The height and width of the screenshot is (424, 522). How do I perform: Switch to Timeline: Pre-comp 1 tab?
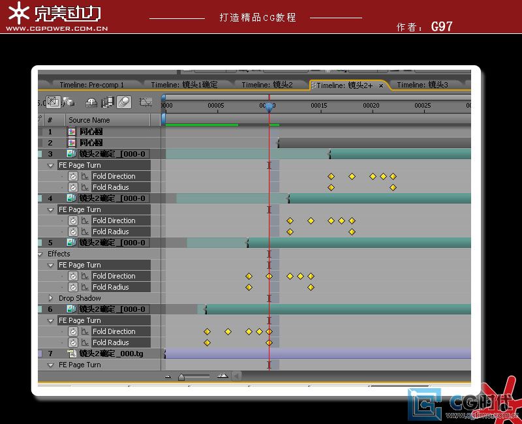(91, 85)
